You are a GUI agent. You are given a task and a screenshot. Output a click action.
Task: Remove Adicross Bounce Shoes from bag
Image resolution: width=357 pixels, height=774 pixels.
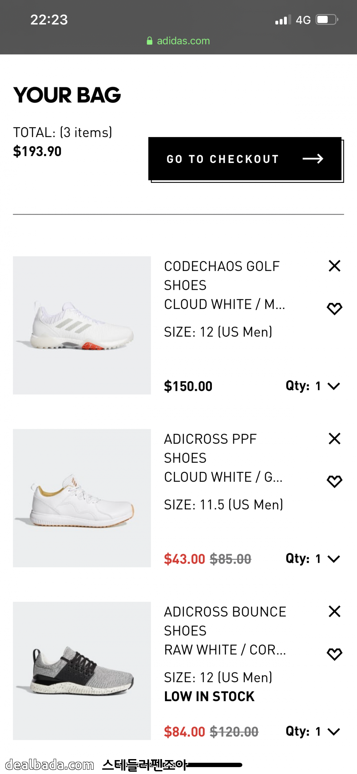click(335, 611)
